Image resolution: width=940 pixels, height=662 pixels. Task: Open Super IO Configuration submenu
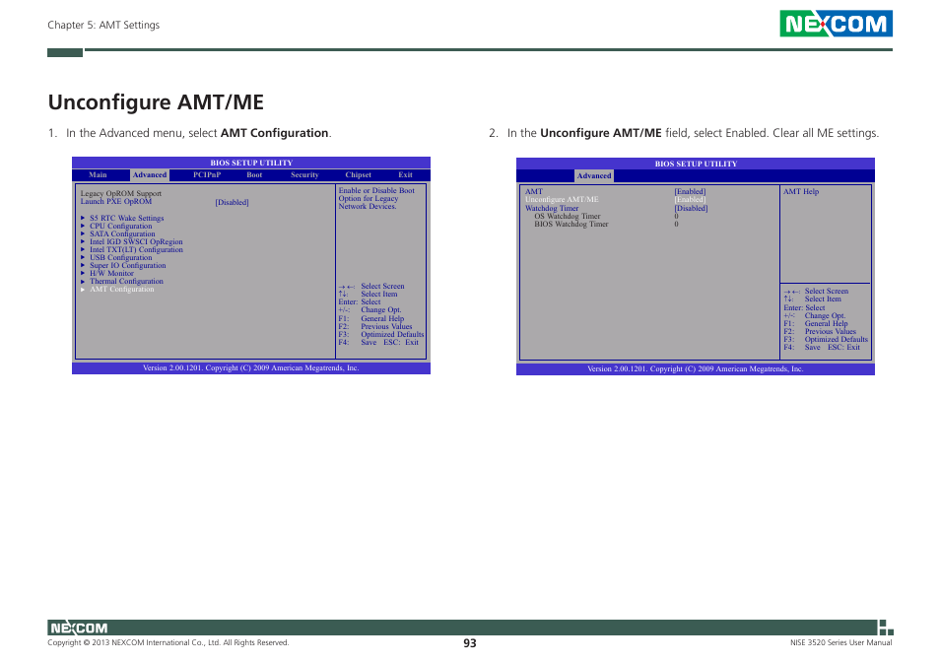pos(128,265)
